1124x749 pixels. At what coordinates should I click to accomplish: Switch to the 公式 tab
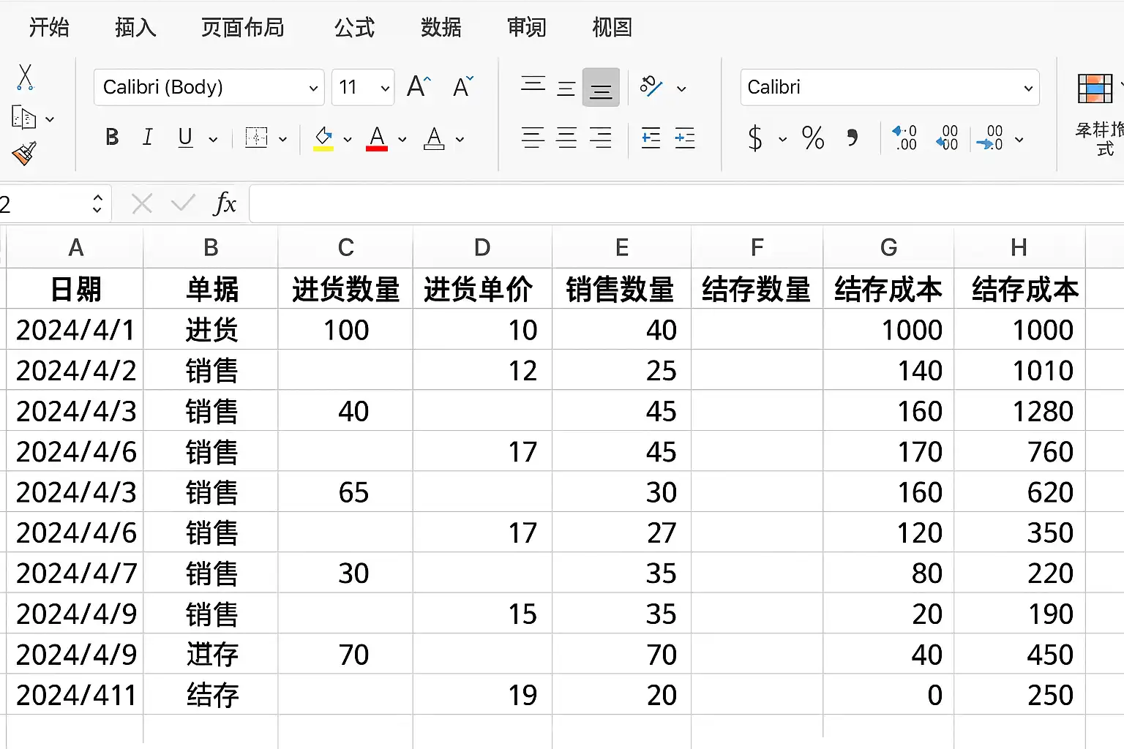pos(354,28)
